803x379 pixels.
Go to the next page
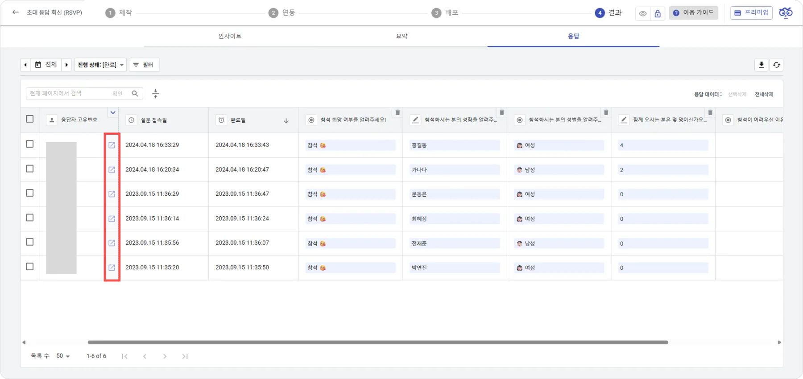point(165,356)
